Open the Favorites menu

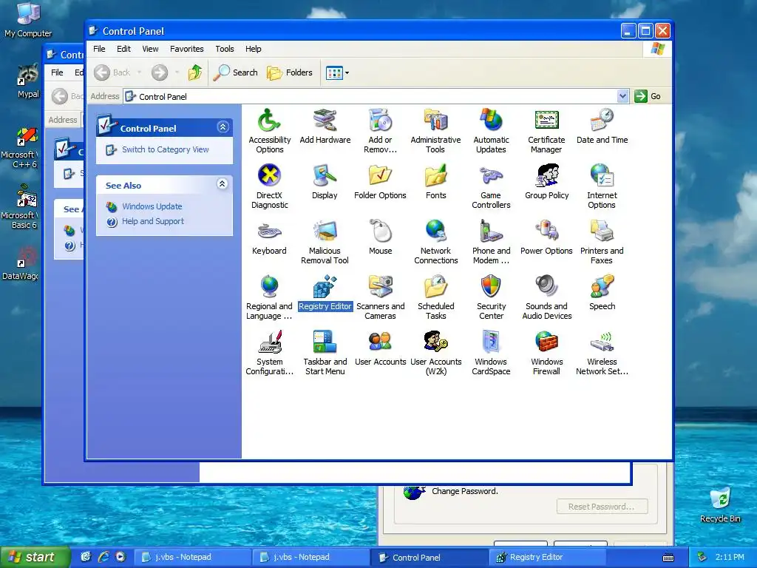[186, 49]
